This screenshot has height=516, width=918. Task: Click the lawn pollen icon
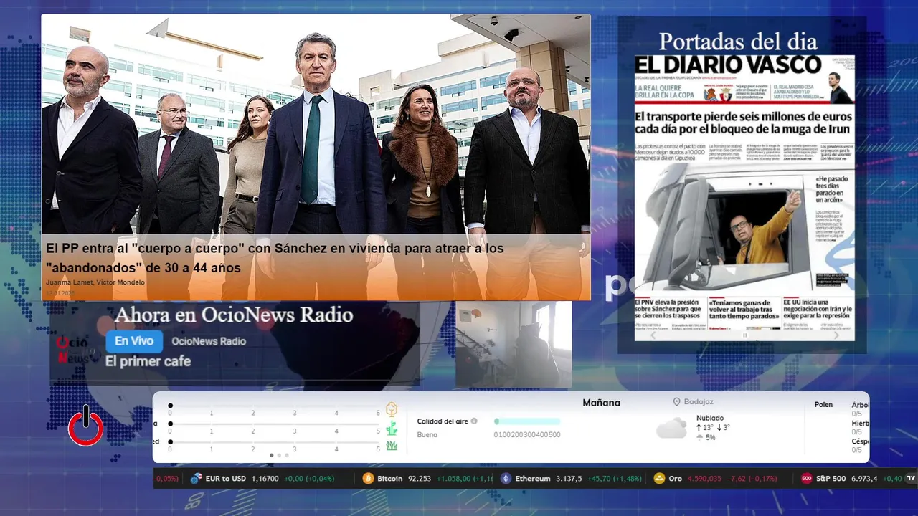click(392, 445)
